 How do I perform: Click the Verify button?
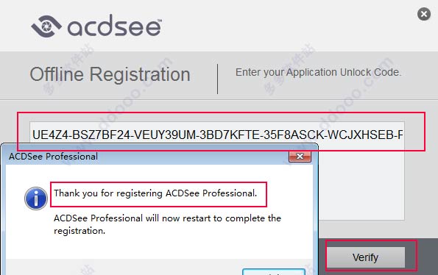click(x=366, y=257)
